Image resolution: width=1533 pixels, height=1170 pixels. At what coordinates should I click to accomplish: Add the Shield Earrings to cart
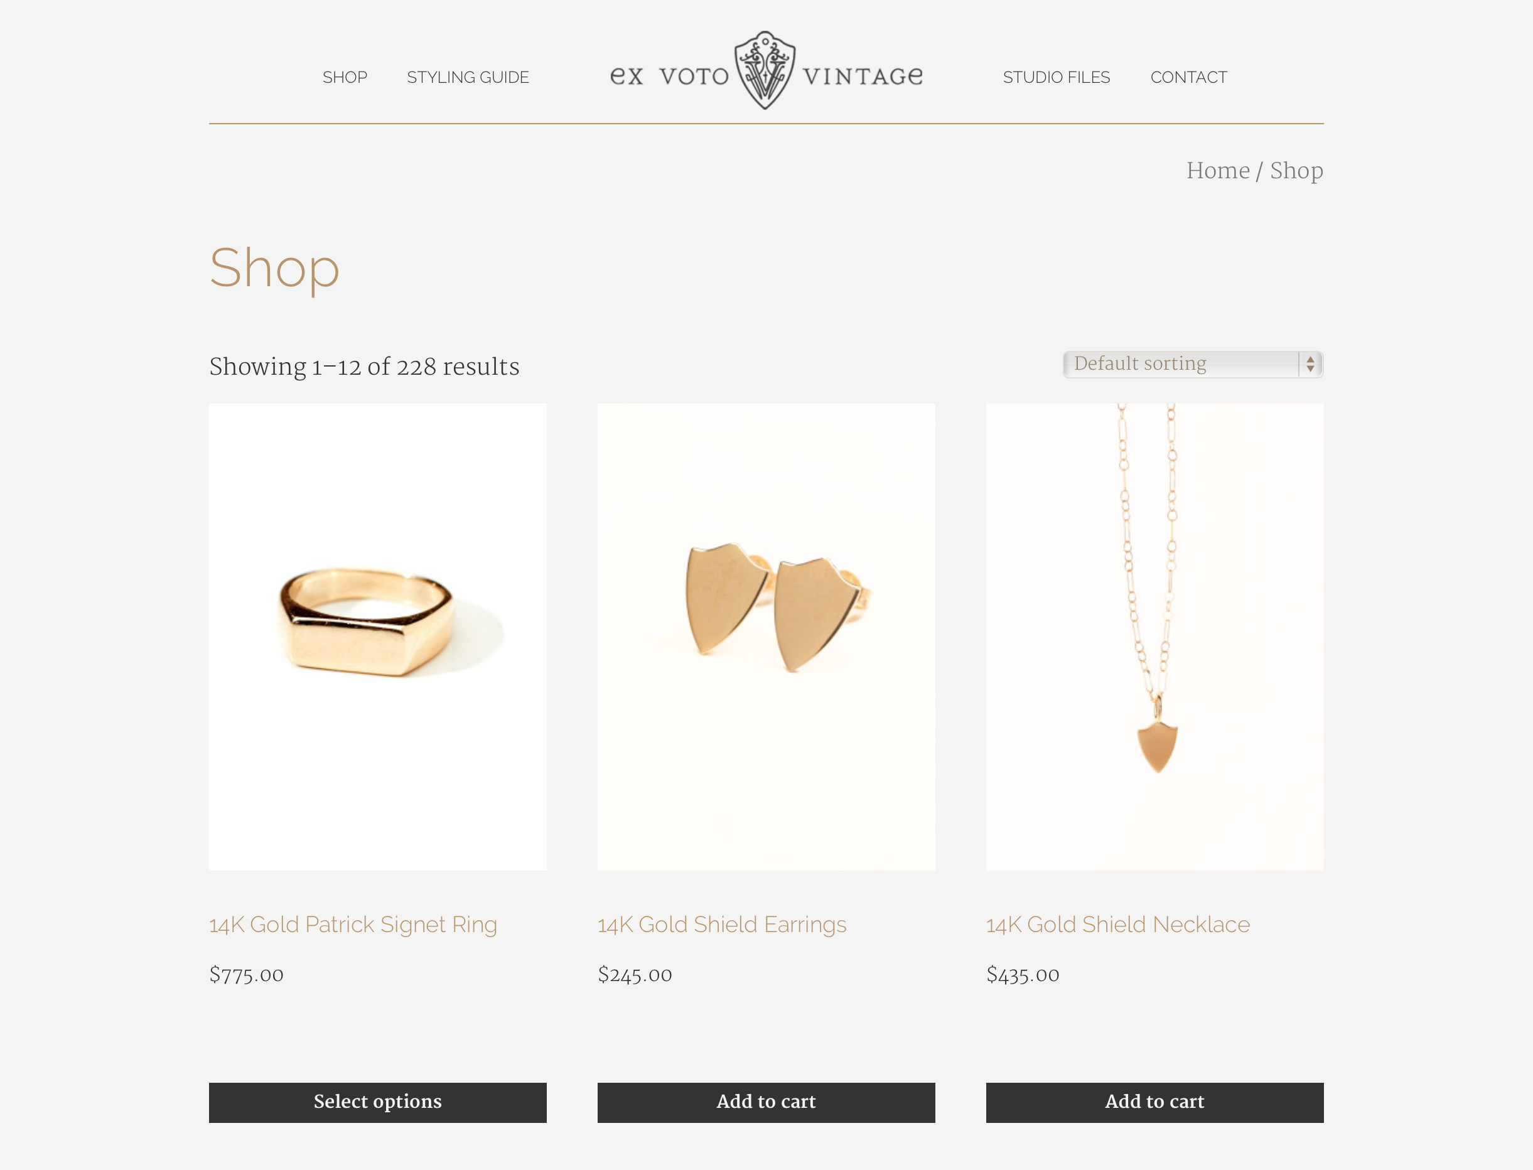[766, 1102]
